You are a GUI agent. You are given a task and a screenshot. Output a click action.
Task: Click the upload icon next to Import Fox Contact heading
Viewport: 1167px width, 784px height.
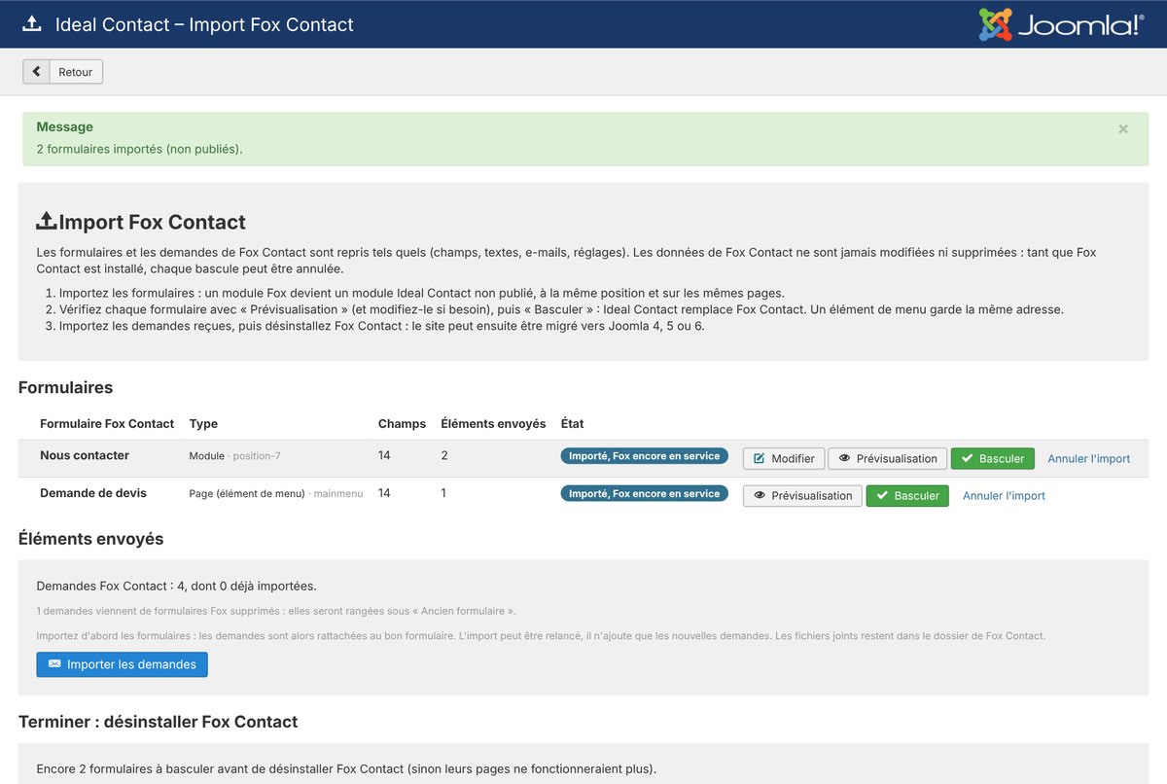(x=47, y=222)
